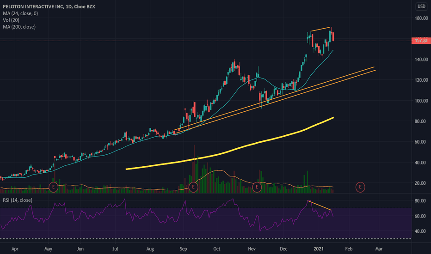The width and height of the screenshot is (431, 254).
Task: Click the 2021 label on time axis
Action: pyautogui.click(x=319, y=249)
